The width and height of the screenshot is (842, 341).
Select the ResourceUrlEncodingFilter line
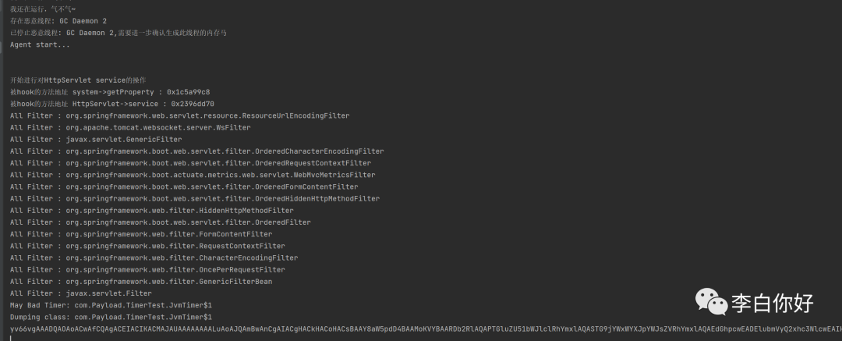(x=179, y=115)
